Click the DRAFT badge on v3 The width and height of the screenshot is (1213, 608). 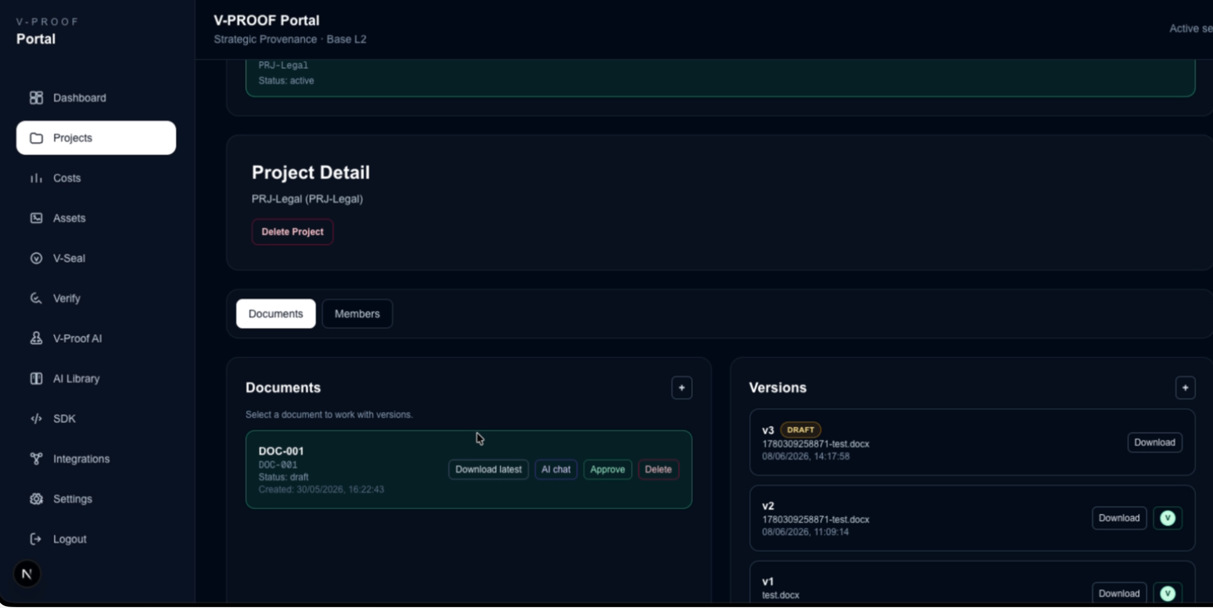[x=801, y=430]
